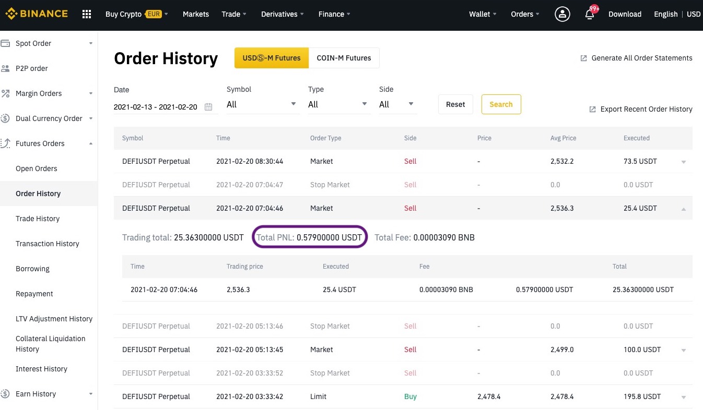
Task: Click Total PNL 0.57900000 USDT value
Action: point(310,237)
